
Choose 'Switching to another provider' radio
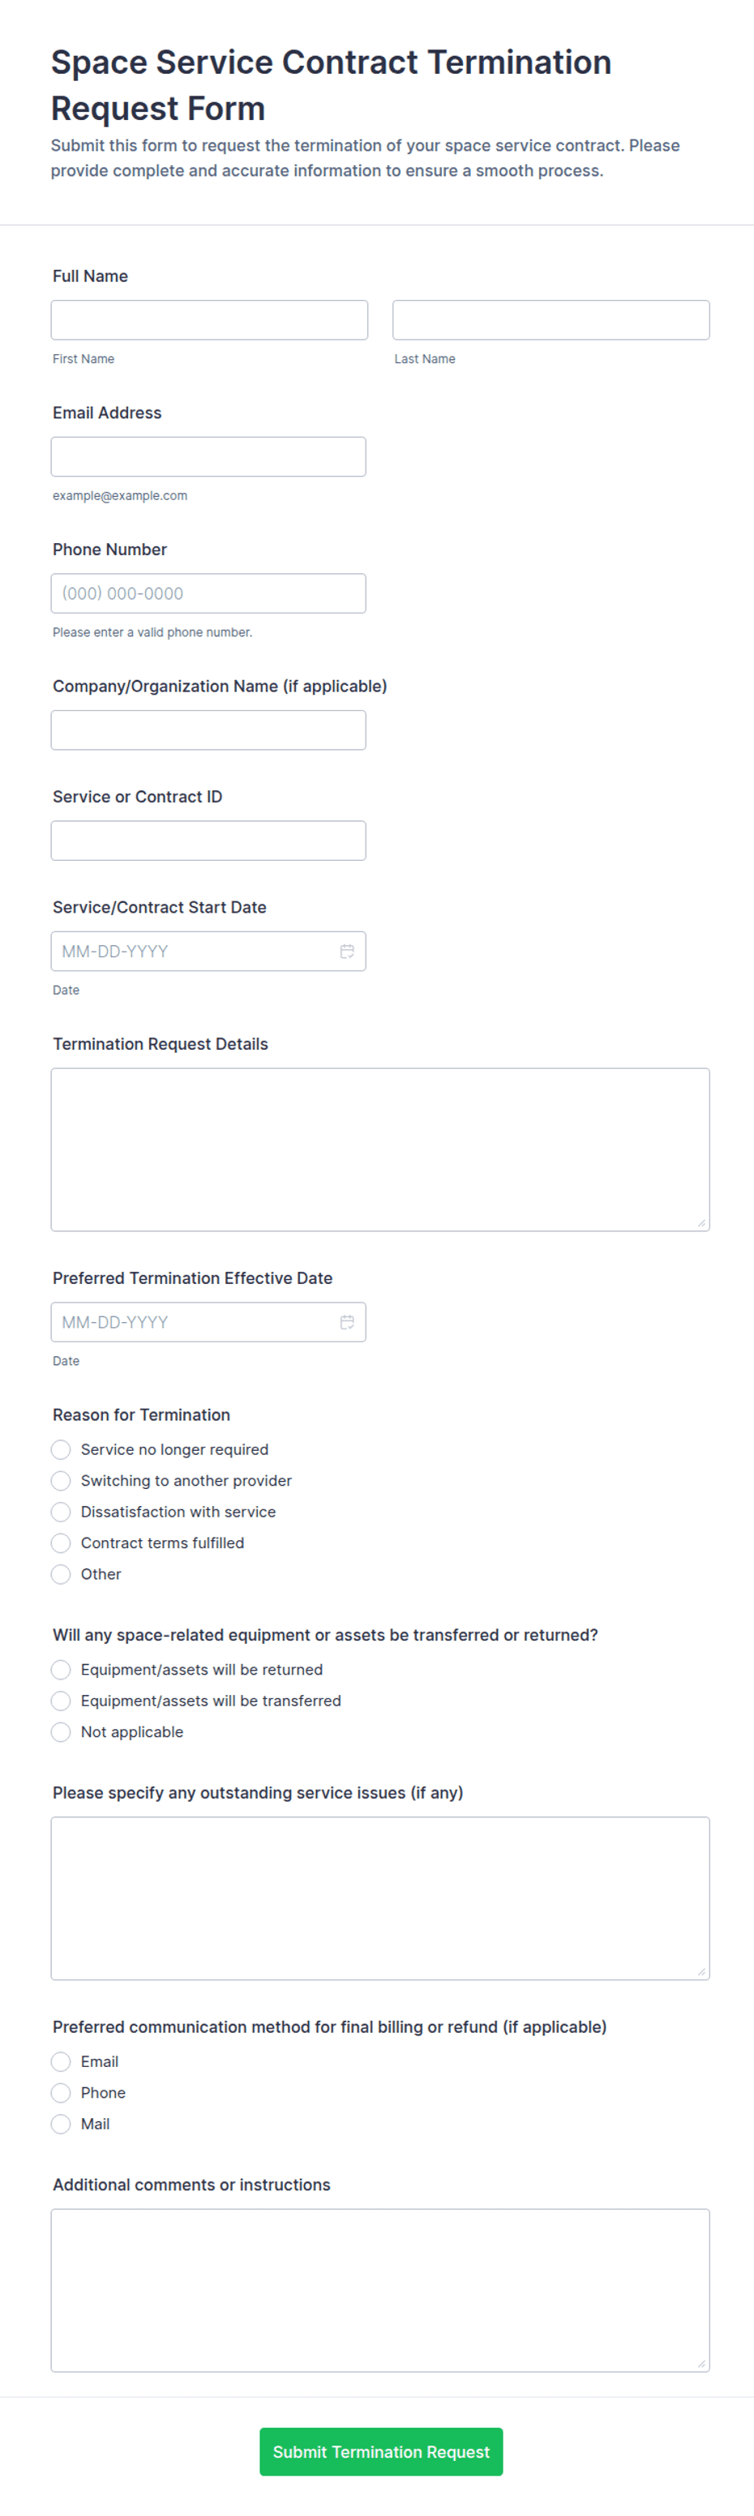click(x=61, y=1481)
